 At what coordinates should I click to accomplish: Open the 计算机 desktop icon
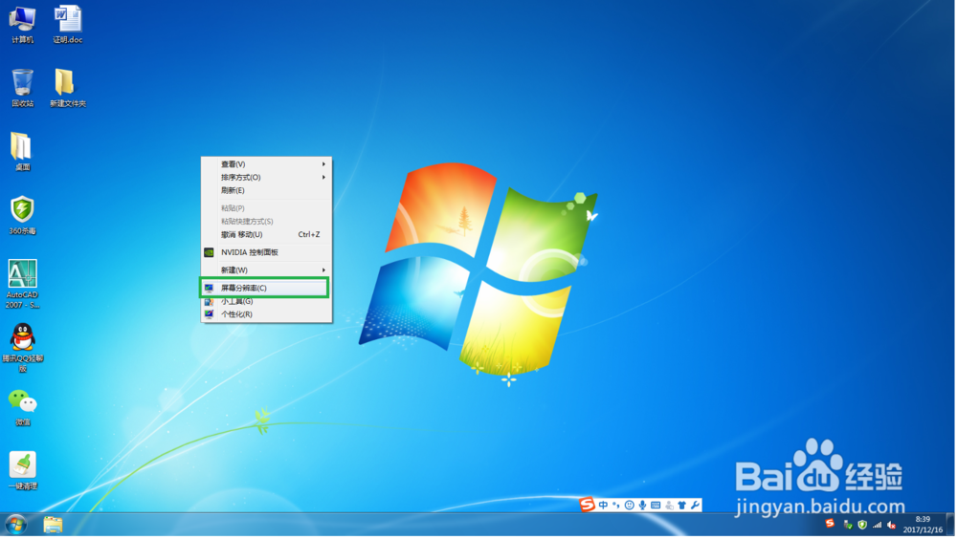(23, 25)
